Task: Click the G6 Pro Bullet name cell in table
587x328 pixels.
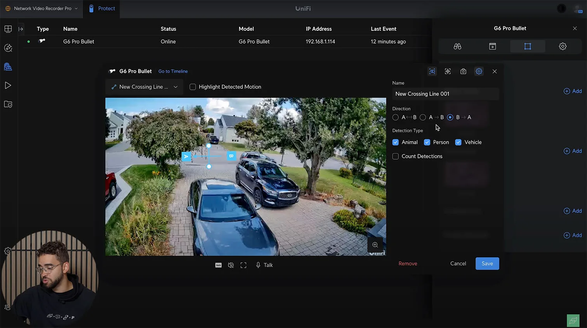Action: point(79,42)
